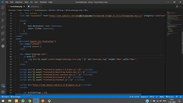Screen dimensions: 183x103
Task: Show hidden tray icons chevron
Action: click(151, 101)
